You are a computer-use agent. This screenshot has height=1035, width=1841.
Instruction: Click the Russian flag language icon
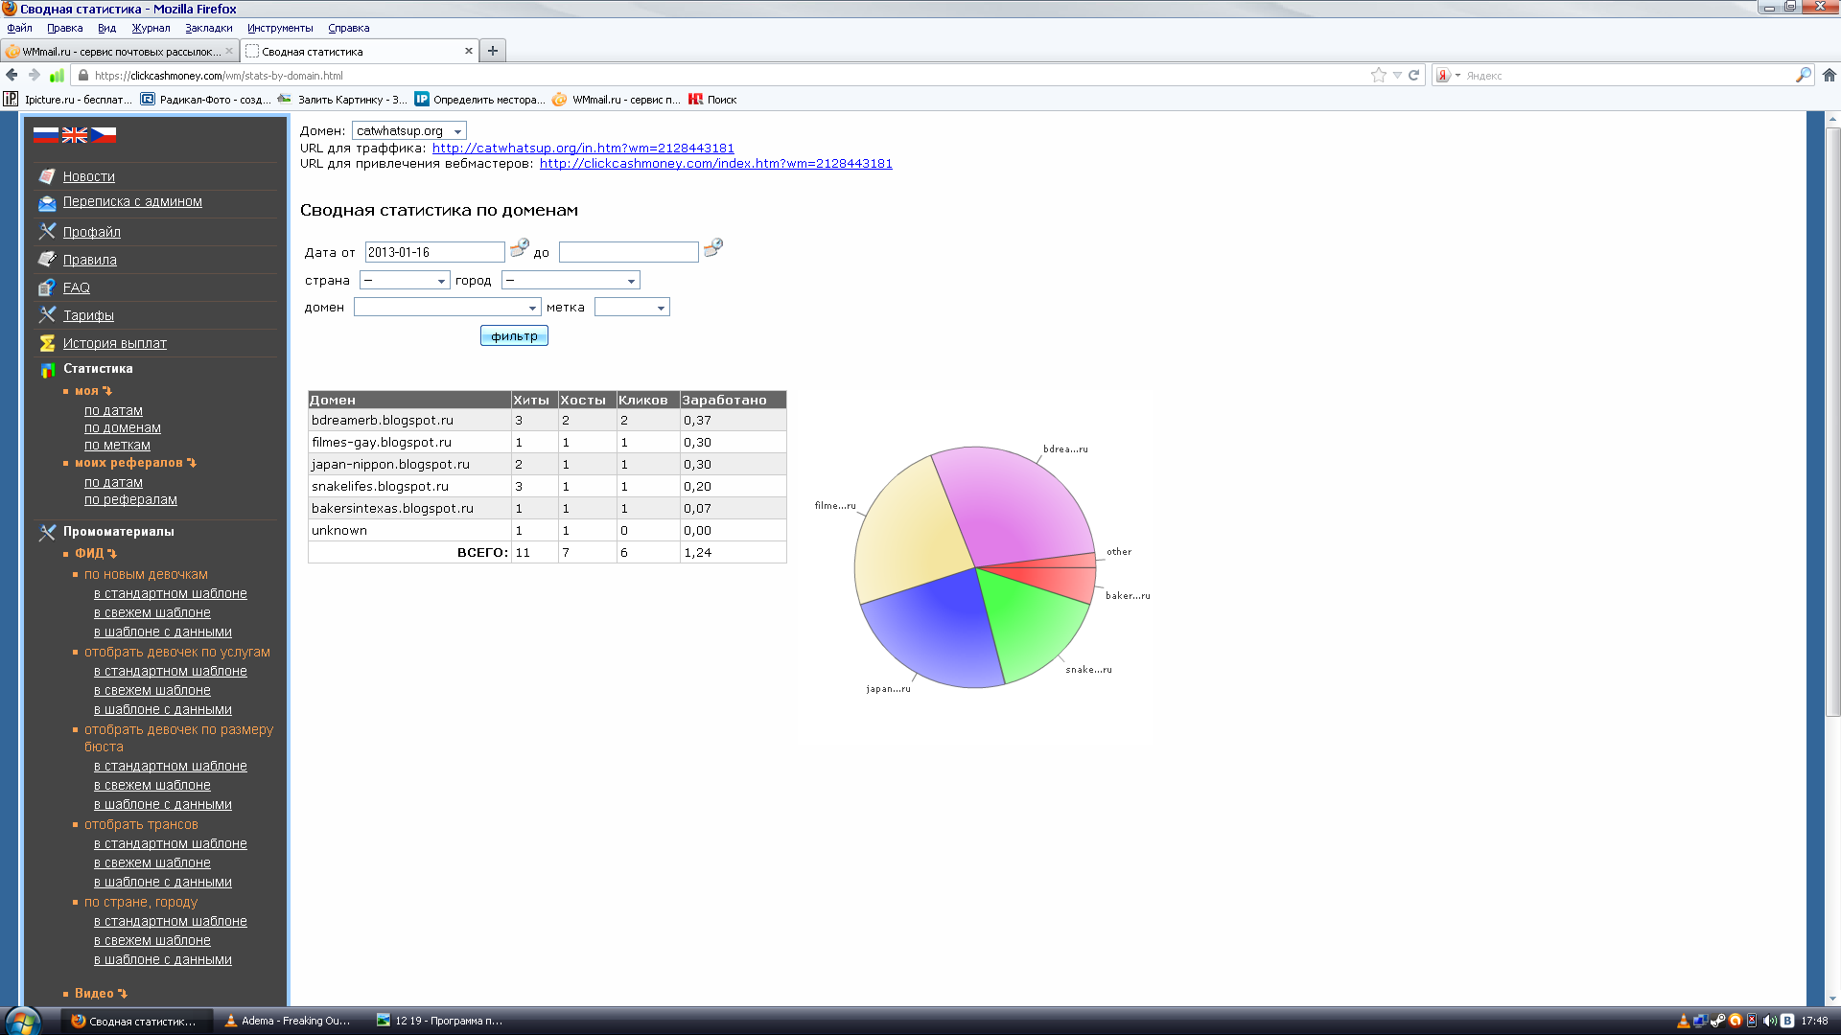[46, 135]
